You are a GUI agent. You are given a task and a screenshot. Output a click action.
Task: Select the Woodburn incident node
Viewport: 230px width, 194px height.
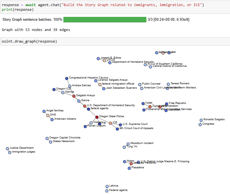(x=128, y=144)
